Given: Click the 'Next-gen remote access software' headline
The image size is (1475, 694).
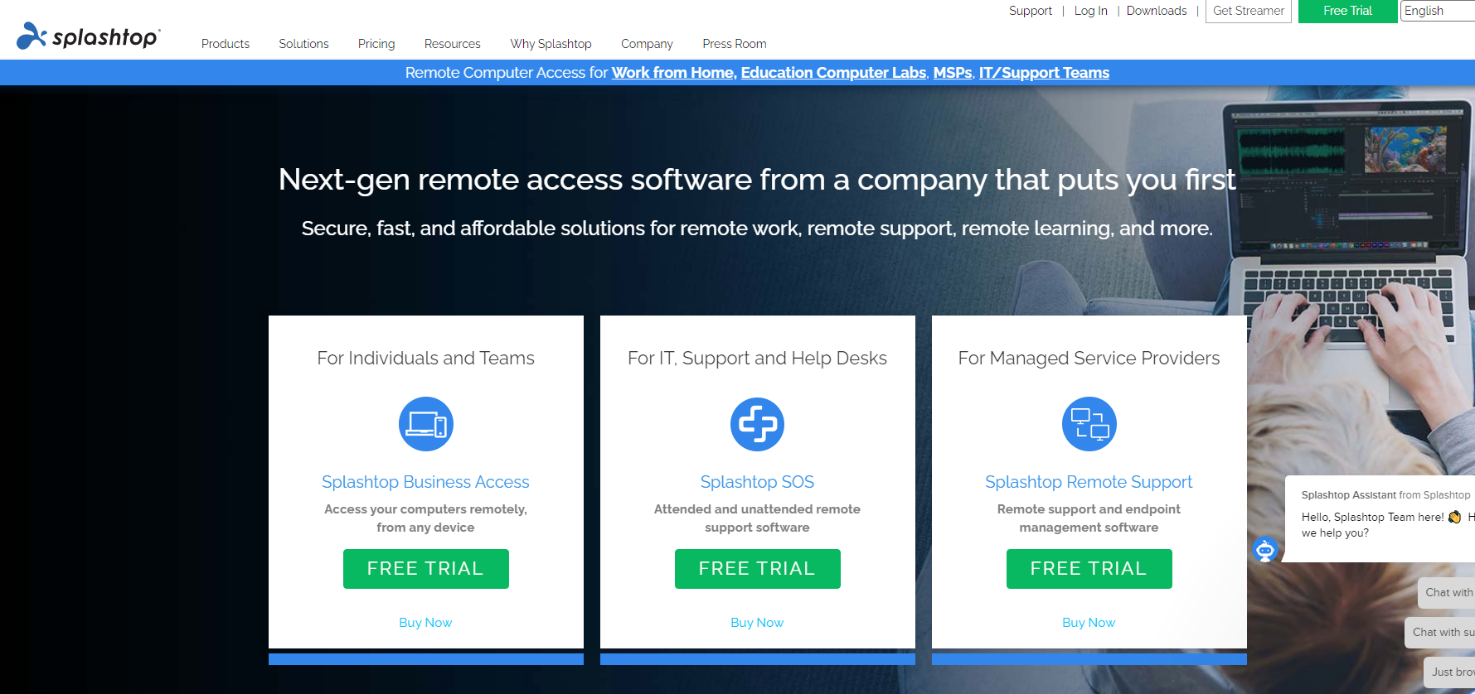Looking at the screenshot, I should [x=757, y=180].
